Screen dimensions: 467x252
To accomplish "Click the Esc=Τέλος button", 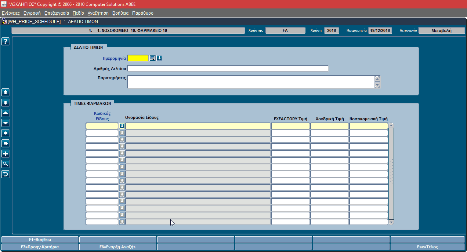I will coord(428,247).
